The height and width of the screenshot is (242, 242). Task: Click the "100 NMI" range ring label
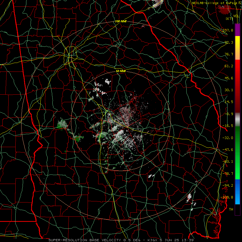(121, 21)
